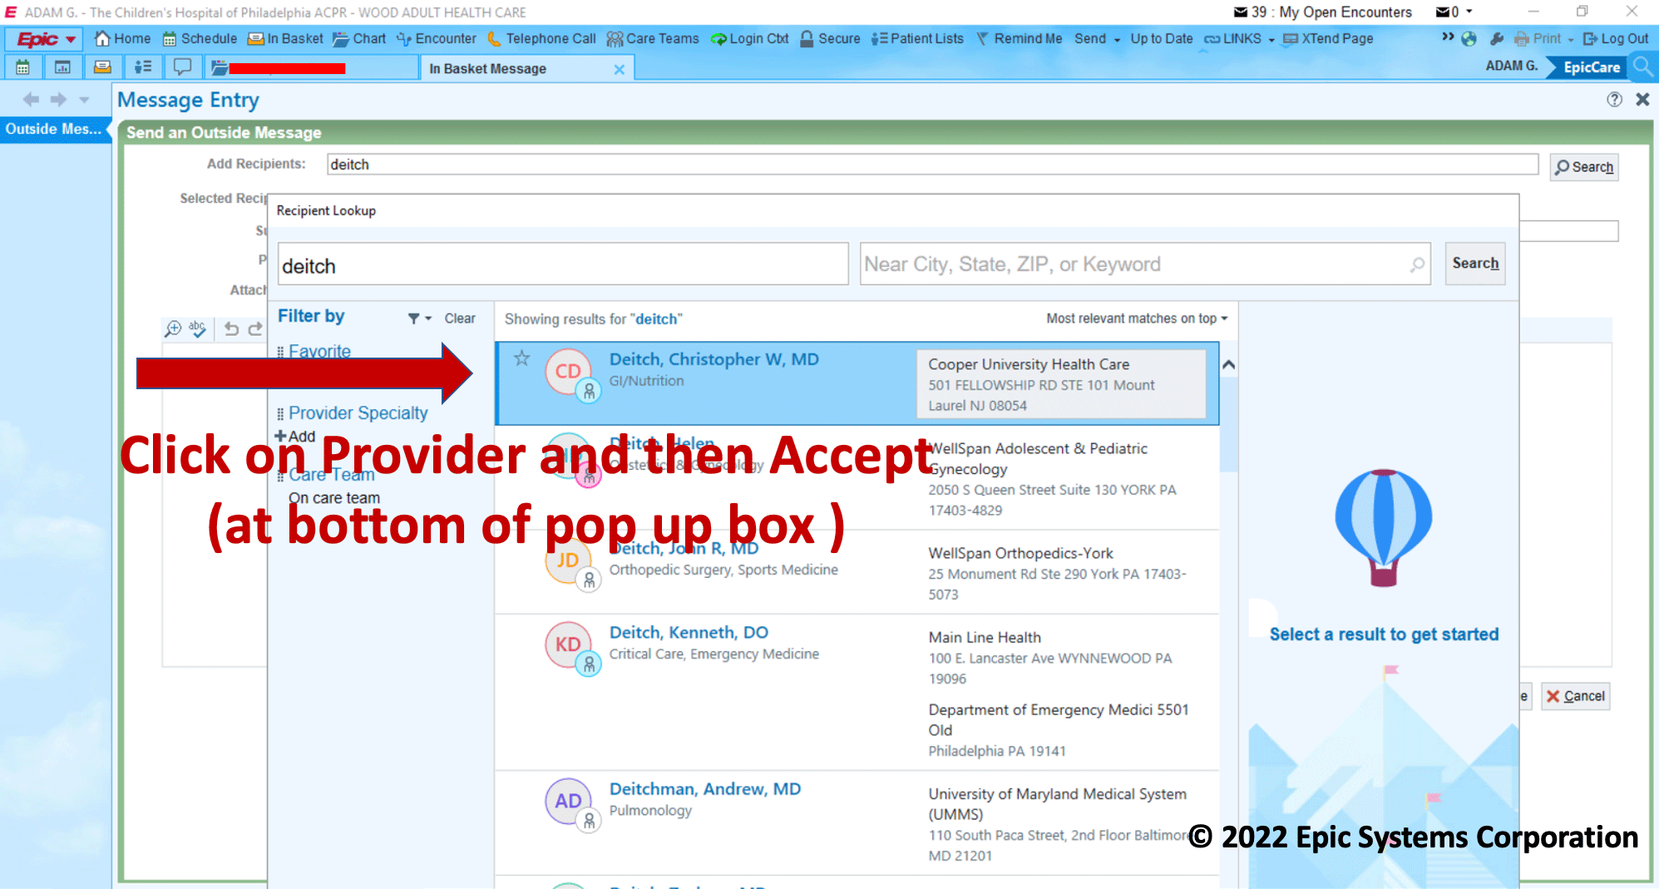Click the Near City, State, ZIP field
The image size is (1659, 889).
point(1145,264)
